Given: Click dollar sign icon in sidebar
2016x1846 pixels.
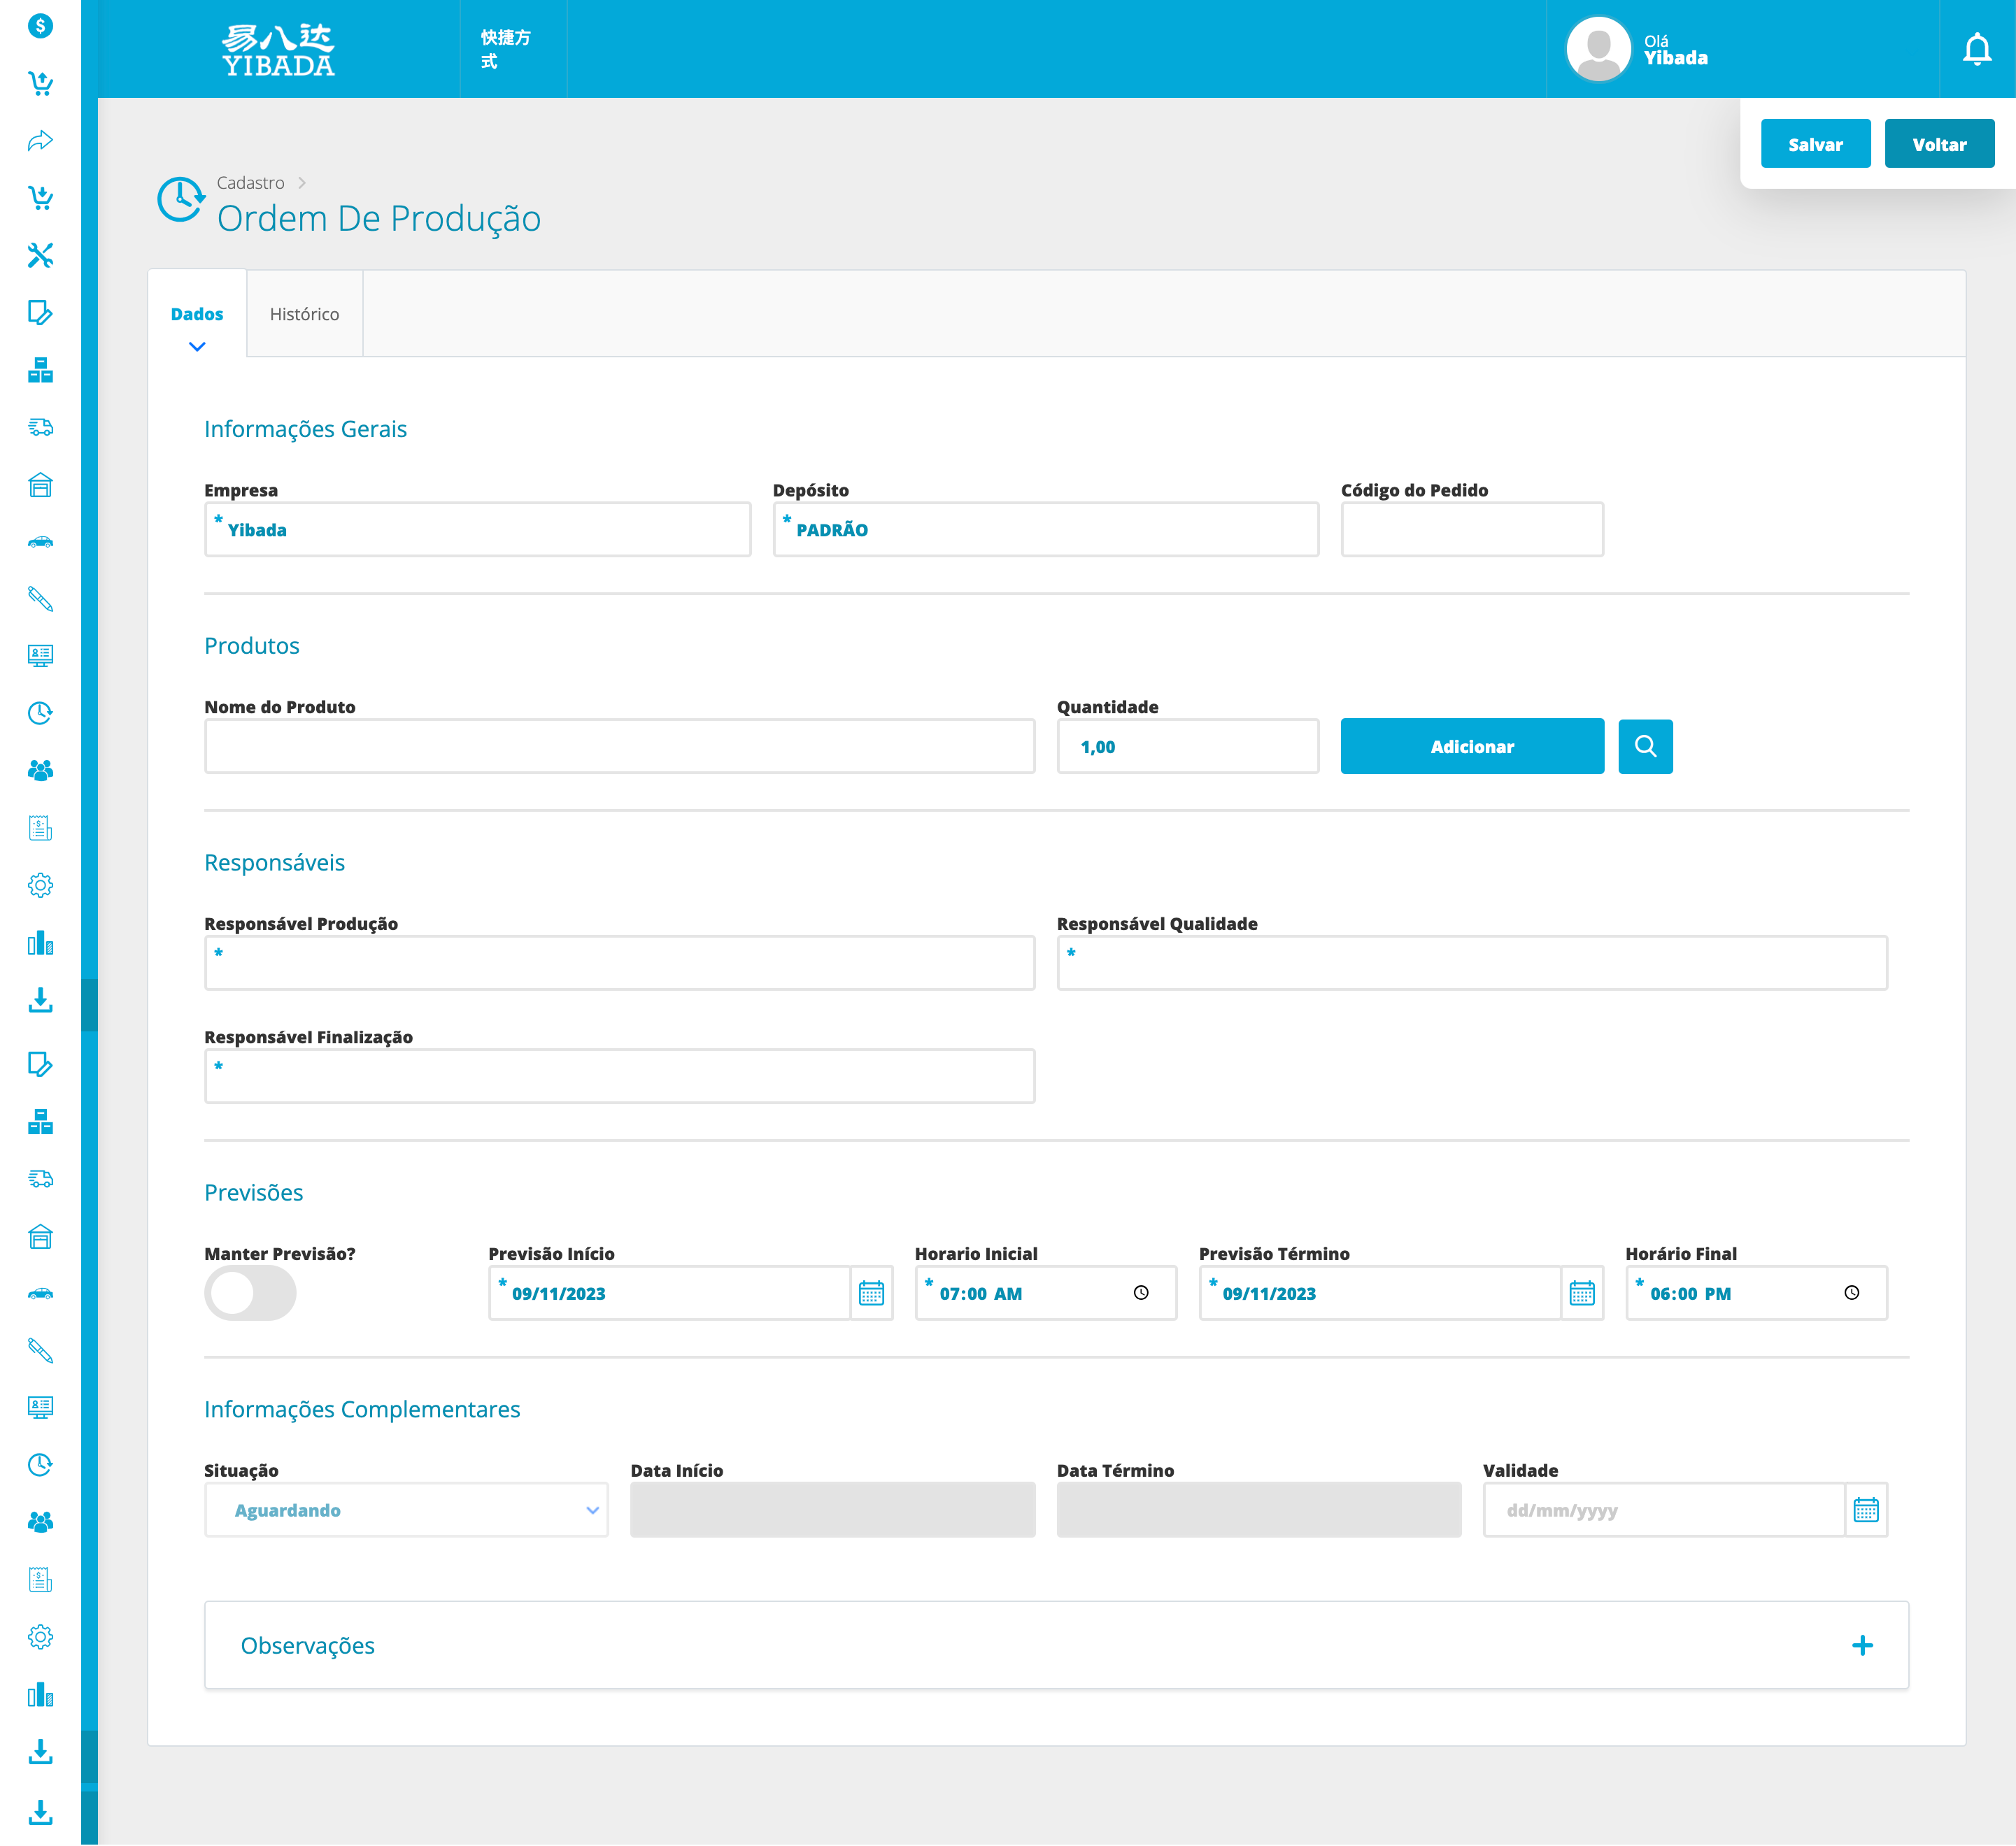Looking at the screenshot, I should 40,26.
